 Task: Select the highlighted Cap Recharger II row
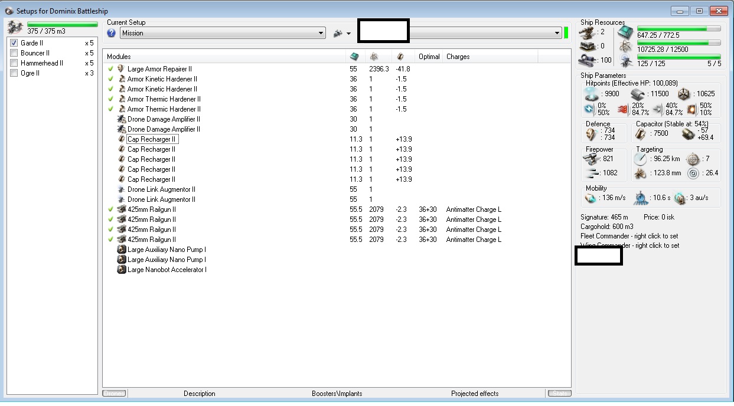coord(337,139)
